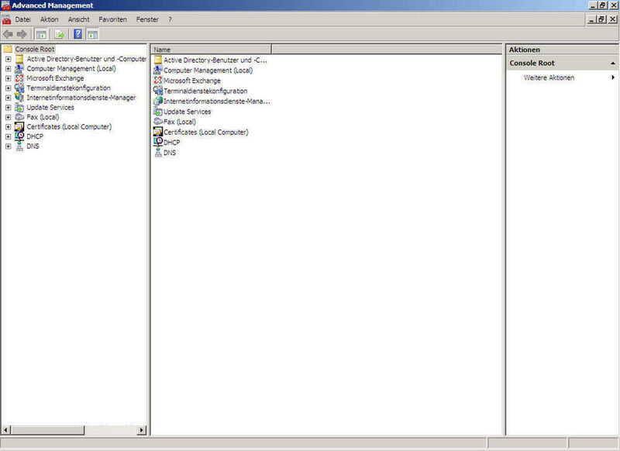Collapse the Console Root section in Aktionen
Screen dimensions: 620x451
click(x=613, y=64)
